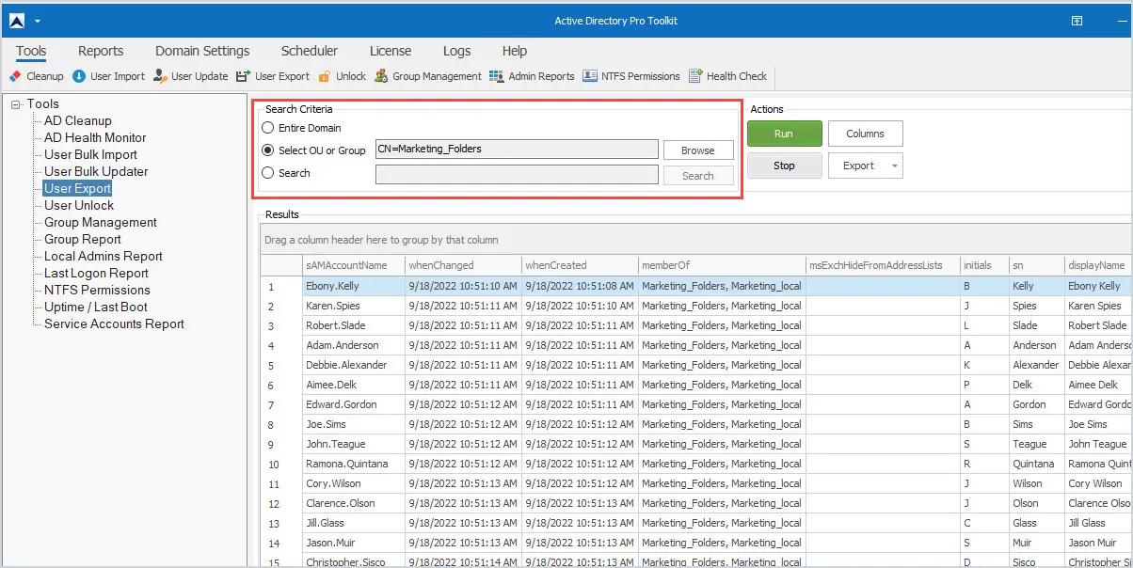Select the Robert.Slade account cell
The width and height of the screenshot is (1133, 568).
pos(354,325)
